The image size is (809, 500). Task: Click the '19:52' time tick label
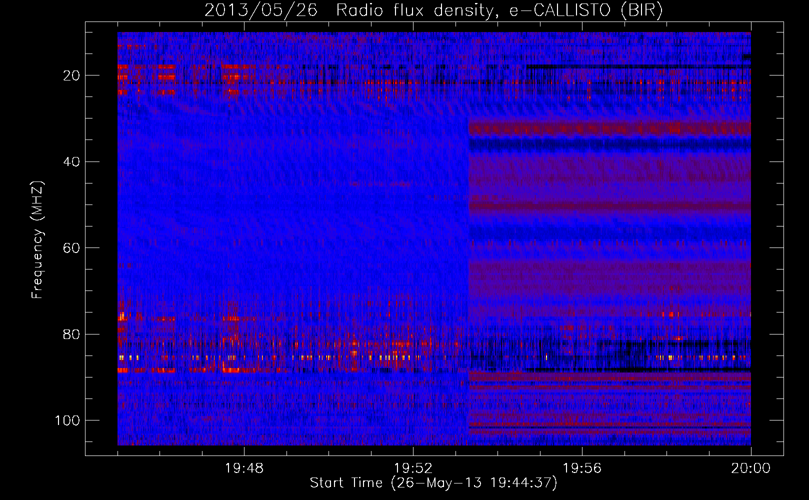click(x=413, y=468)
